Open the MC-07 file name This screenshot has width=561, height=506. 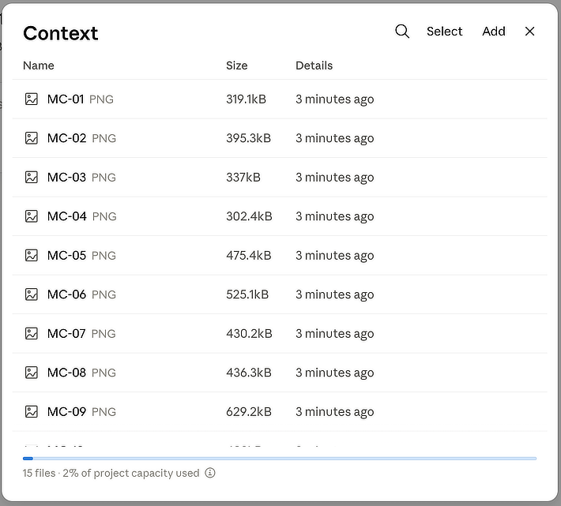(66, 333)
